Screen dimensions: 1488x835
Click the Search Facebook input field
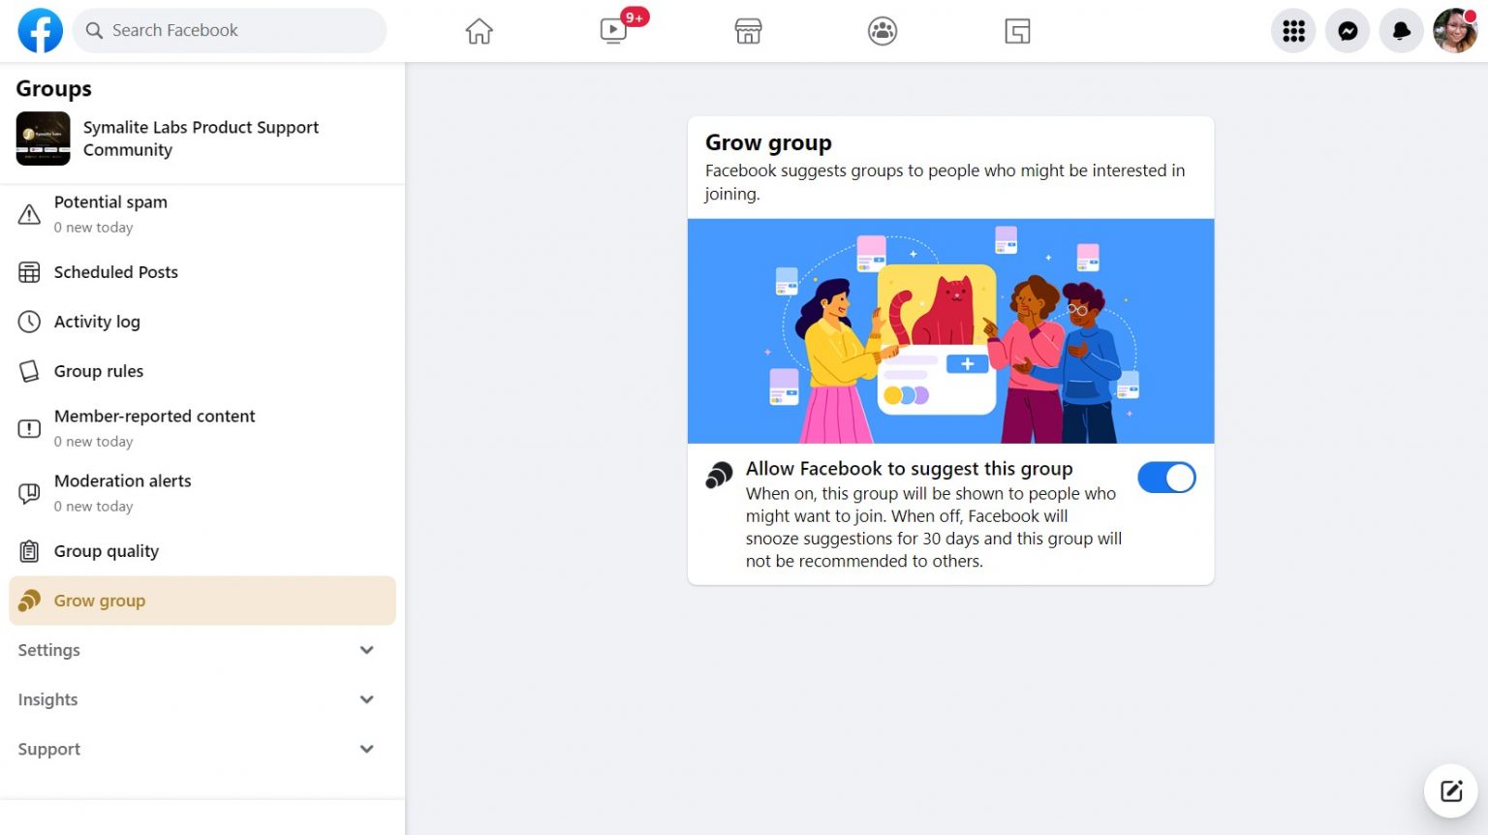(x=230, y=30)
